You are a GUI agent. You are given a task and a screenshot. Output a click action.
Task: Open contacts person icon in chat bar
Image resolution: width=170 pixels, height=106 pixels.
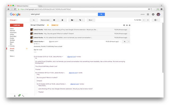click(x=15, y=96)
